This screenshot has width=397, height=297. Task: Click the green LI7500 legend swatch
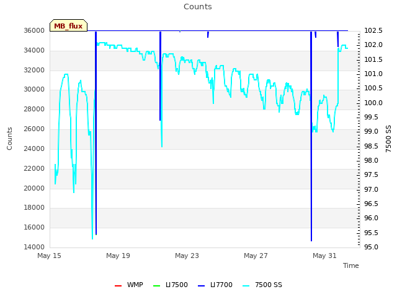point(157,286)
